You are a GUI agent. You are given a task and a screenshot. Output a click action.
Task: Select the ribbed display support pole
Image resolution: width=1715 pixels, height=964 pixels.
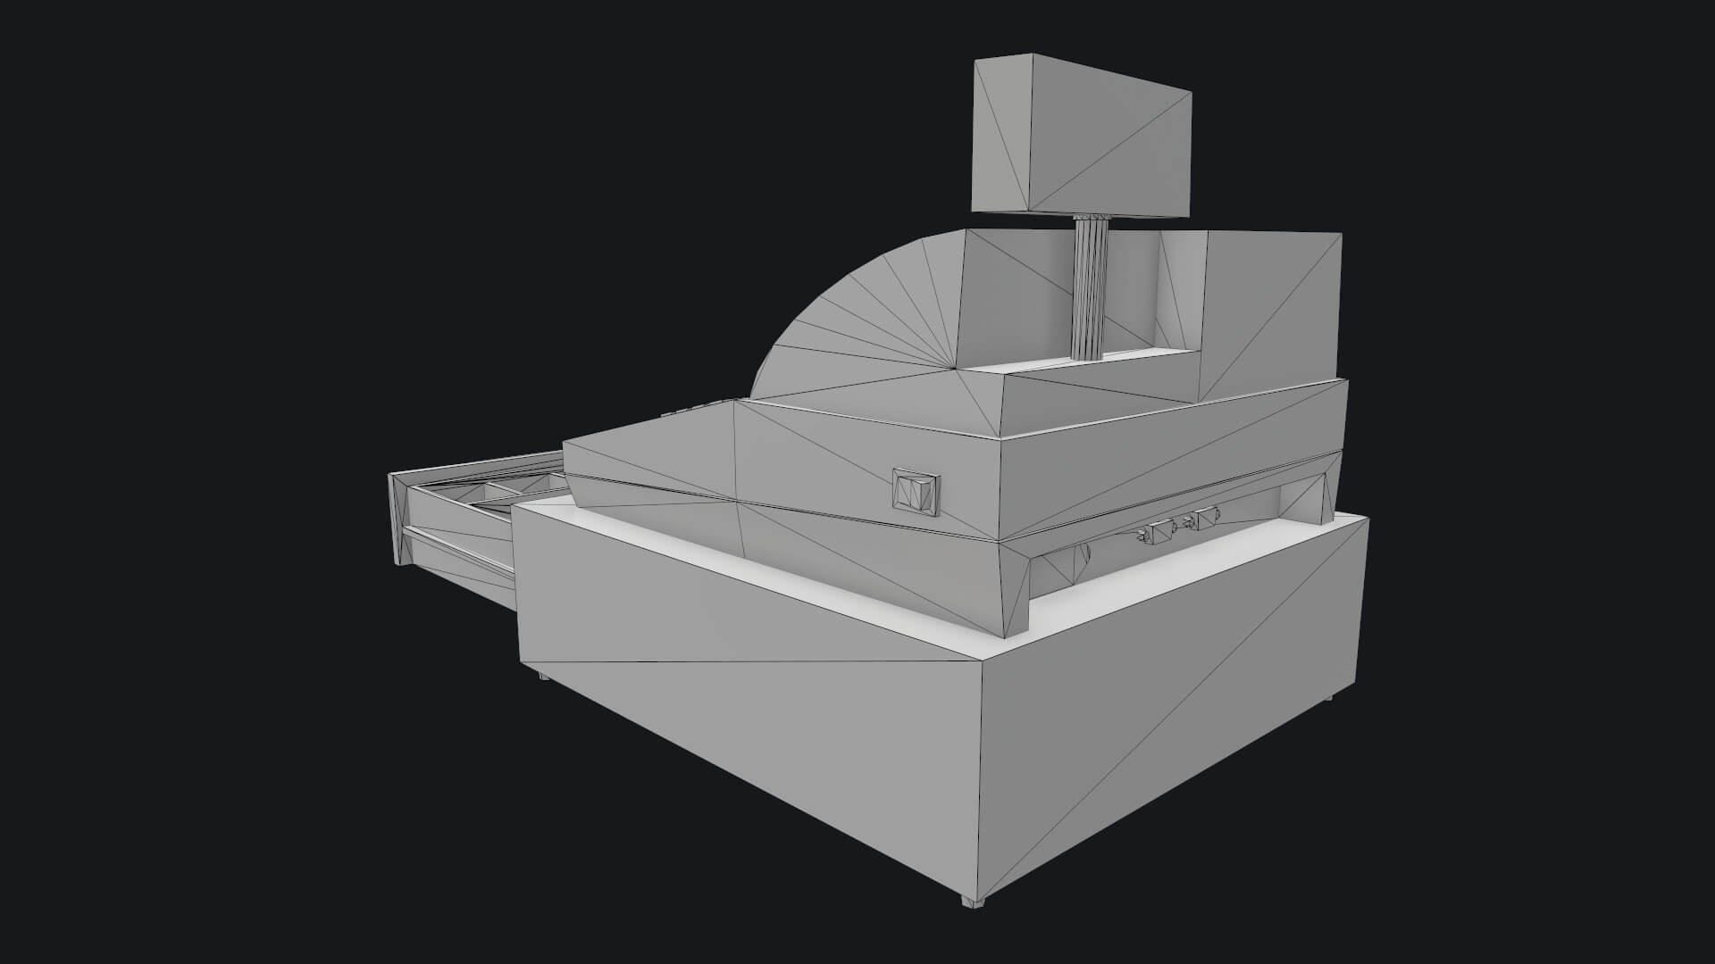[x=1089, y=286]
